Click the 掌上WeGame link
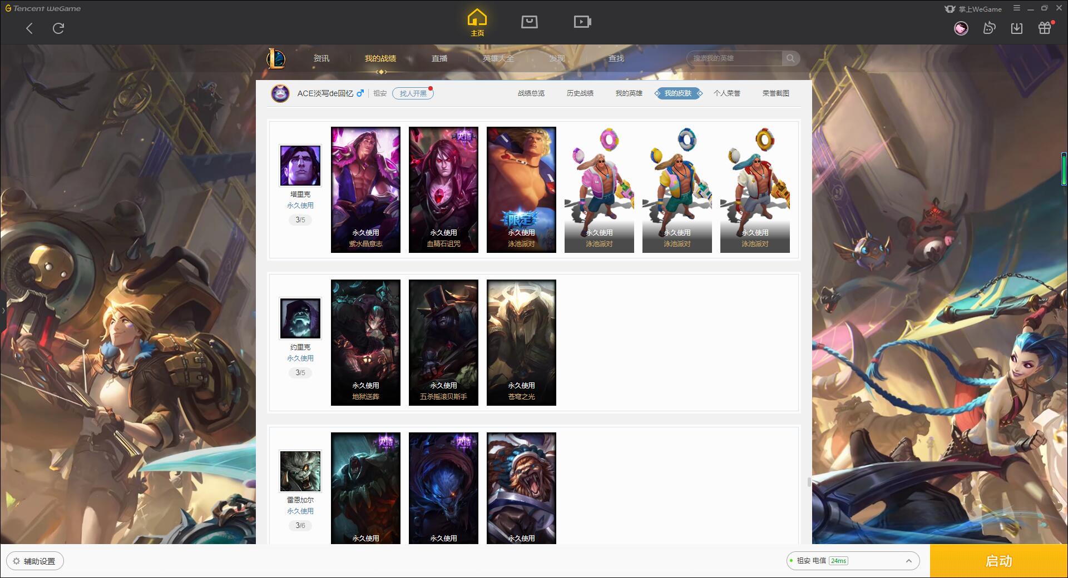This screenshot has width=1068, height=578. (973, 9)
